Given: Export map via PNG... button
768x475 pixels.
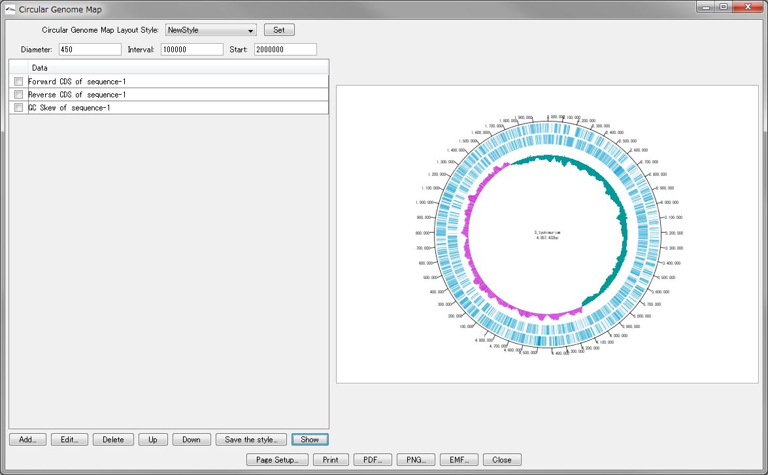Looking at the screenshot, I should click(416, 459).
